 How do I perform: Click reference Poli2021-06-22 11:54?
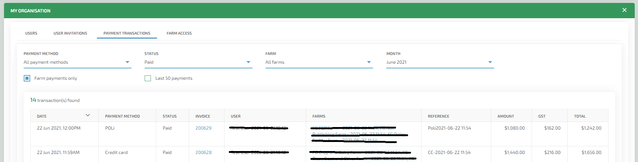pos(449,128)
